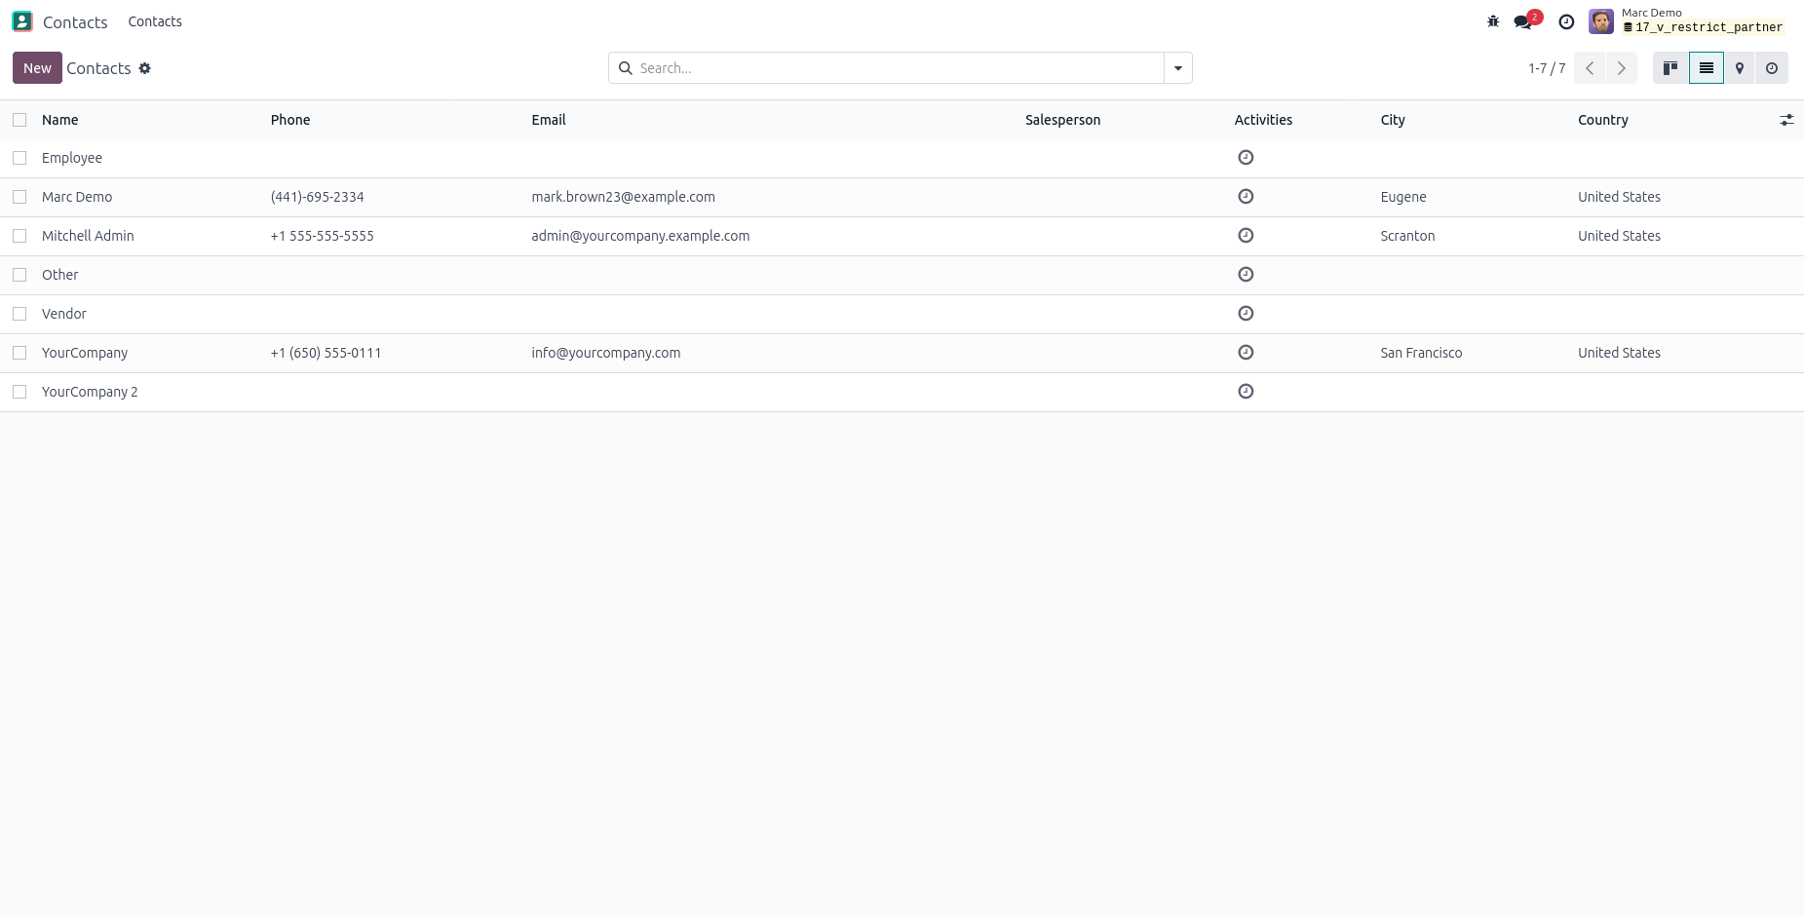Open the Mitchell Admin contact name

point(88,236)
